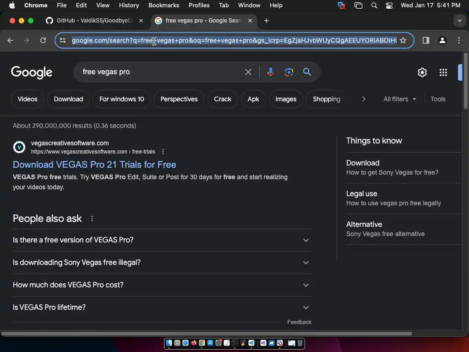Open the Bookmarks menu

(164, 5)
